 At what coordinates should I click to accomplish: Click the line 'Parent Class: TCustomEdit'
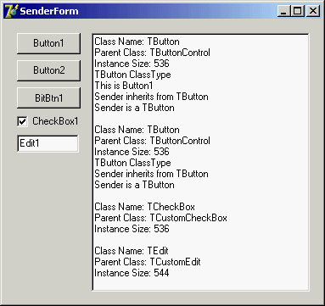148,262
